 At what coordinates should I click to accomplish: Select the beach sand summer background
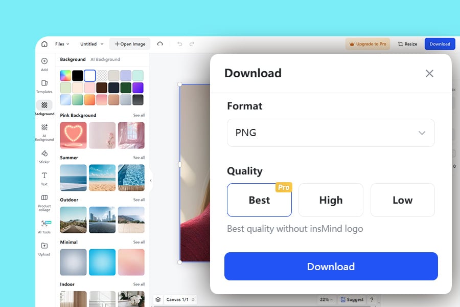102,178
